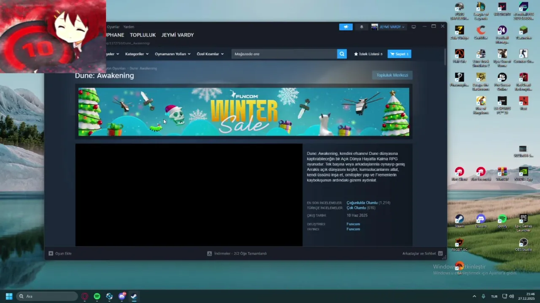Click Funcom developer link
540x303 pixels.
[x=353, y=224]
